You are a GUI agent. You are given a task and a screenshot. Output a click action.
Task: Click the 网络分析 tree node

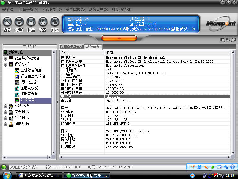click(x=21, y=106)
